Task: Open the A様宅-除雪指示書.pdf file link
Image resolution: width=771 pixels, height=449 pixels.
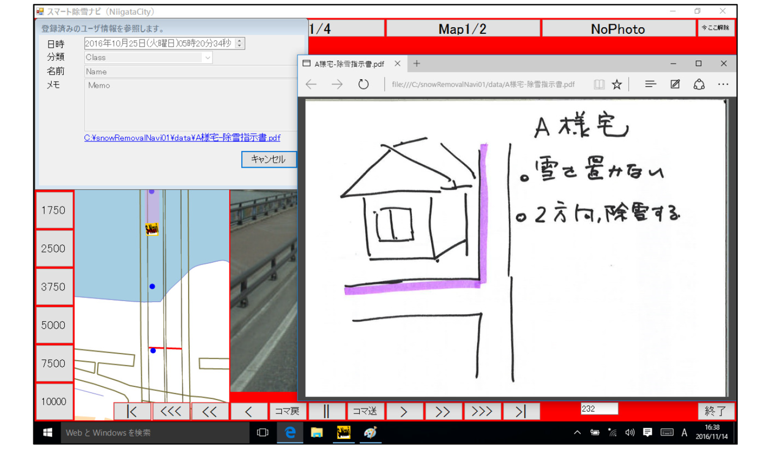Action: tap(182, 137)
